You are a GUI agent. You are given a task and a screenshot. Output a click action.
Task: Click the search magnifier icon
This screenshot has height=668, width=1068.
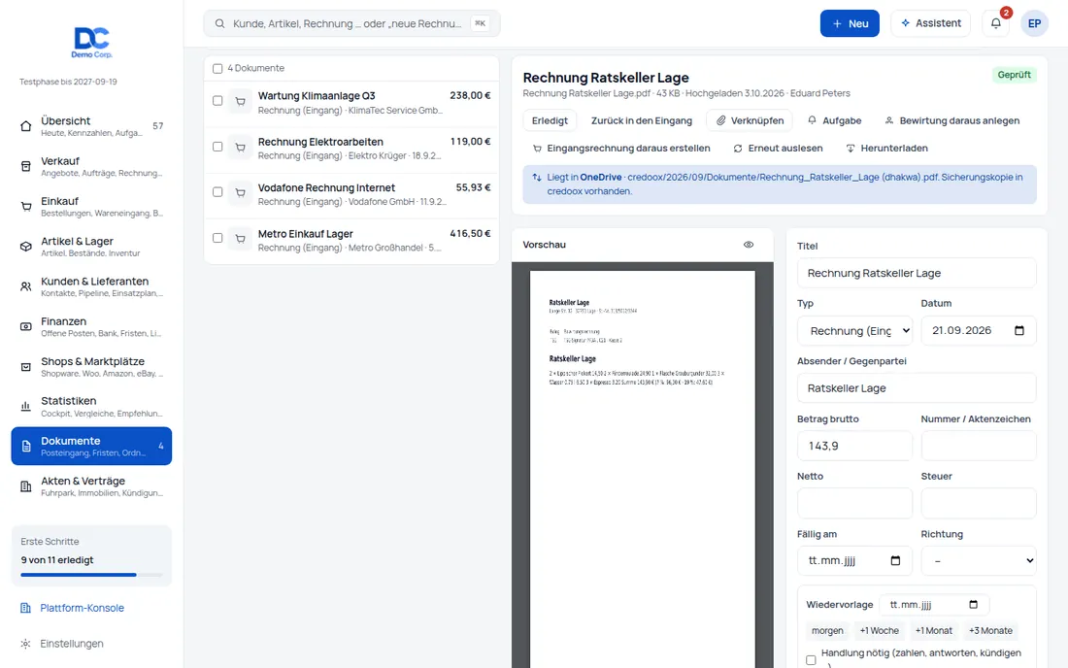(x=220, y=23)
